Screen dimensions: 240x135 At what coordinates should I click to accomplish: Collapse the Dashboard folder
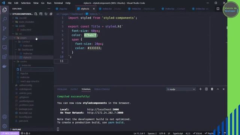[27, 49]
